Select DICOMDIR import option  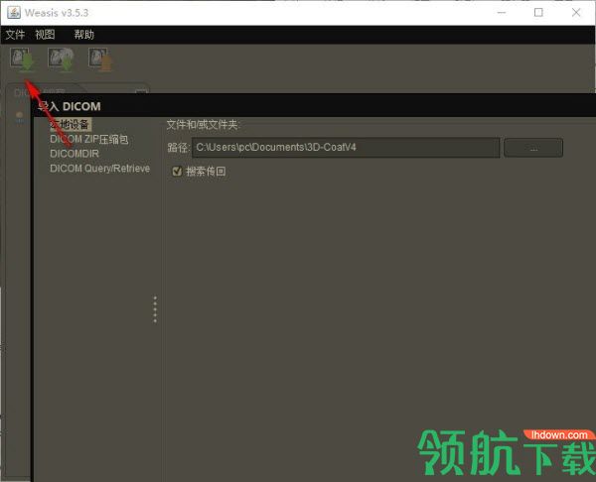click(74, 154)
